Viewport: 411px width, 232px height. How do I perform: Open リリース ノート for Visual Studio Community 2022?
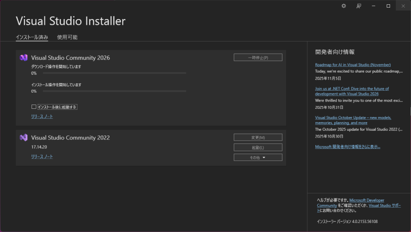tap(42, 157)
